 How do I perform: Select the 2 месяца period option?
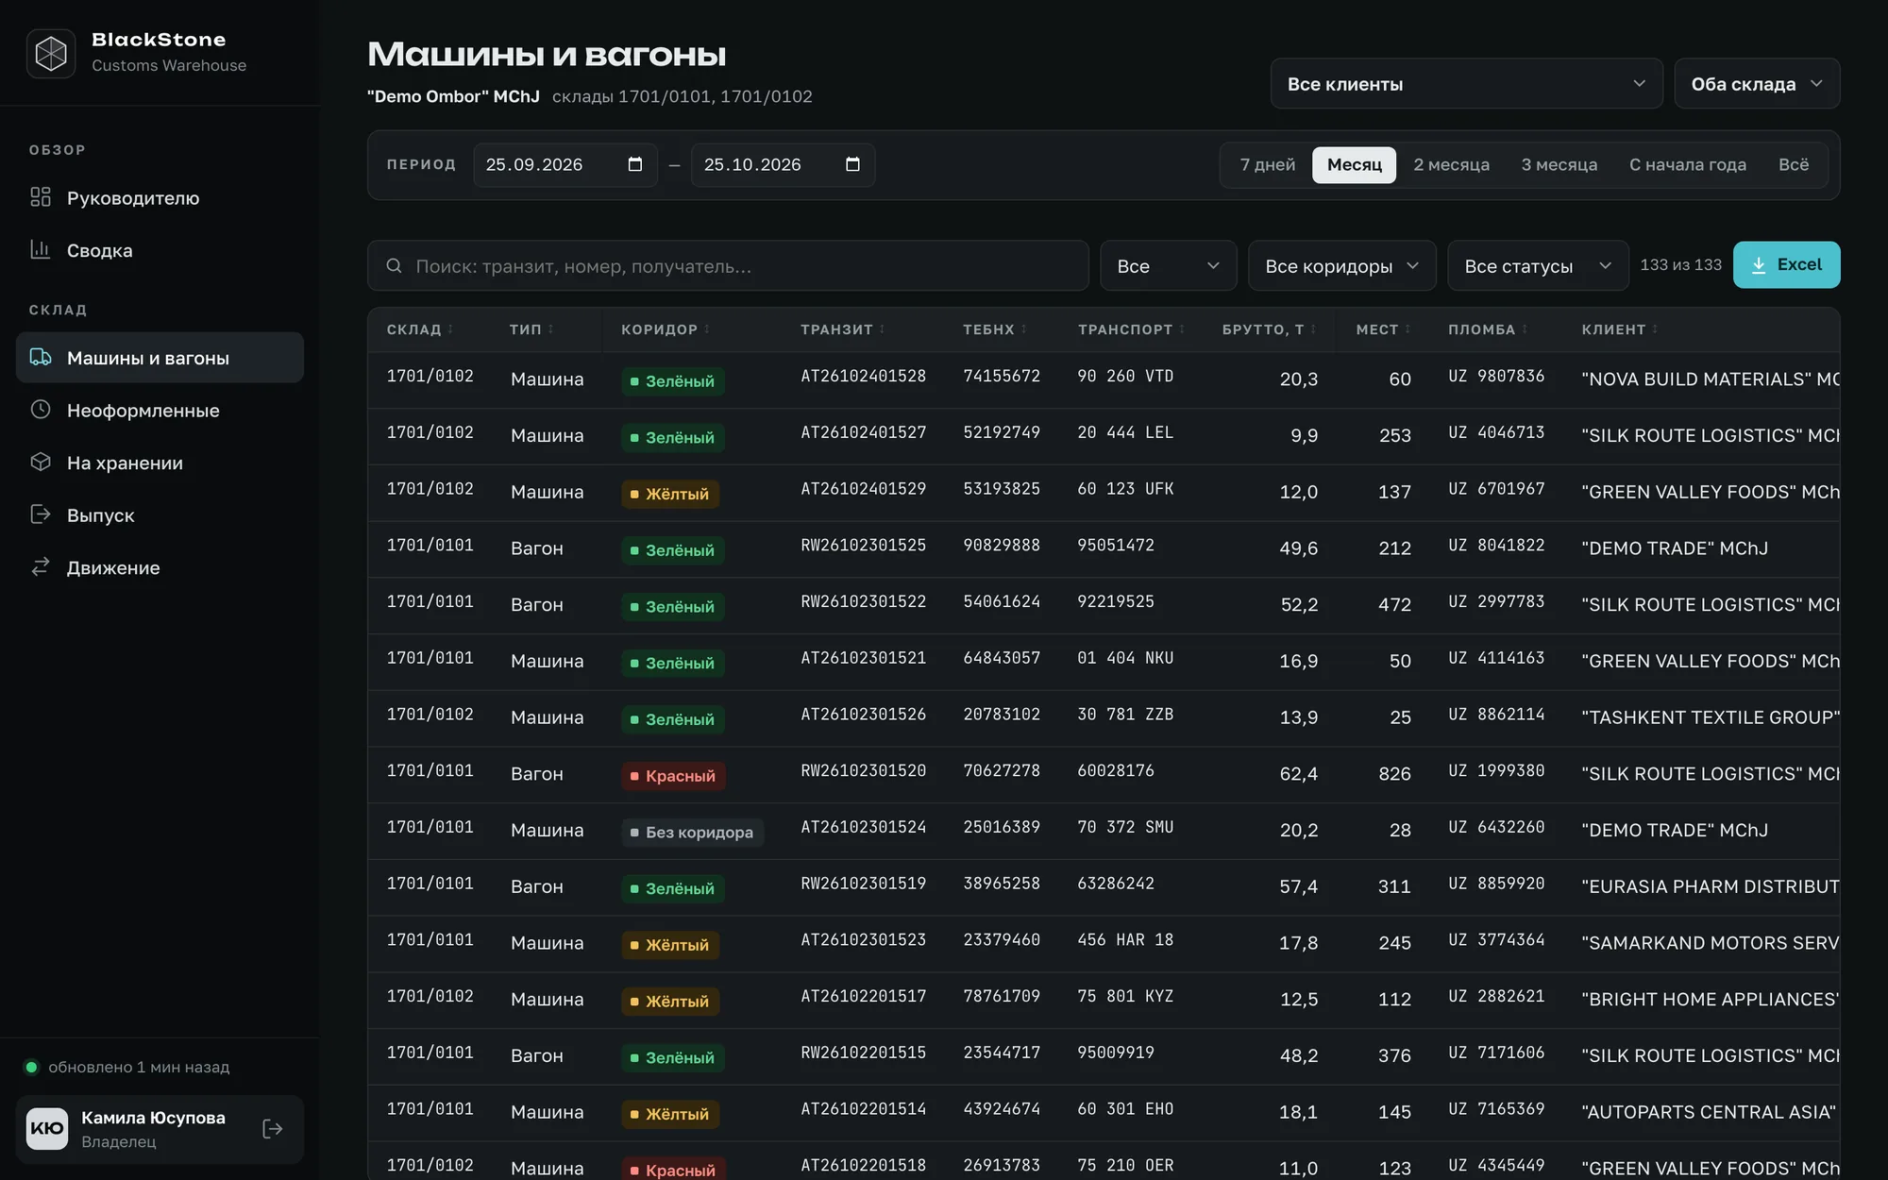point(1451,165)
